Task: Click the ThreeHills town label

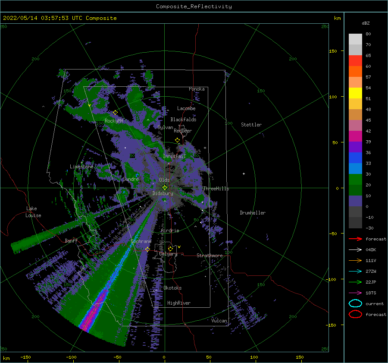Action: [216, 189]
